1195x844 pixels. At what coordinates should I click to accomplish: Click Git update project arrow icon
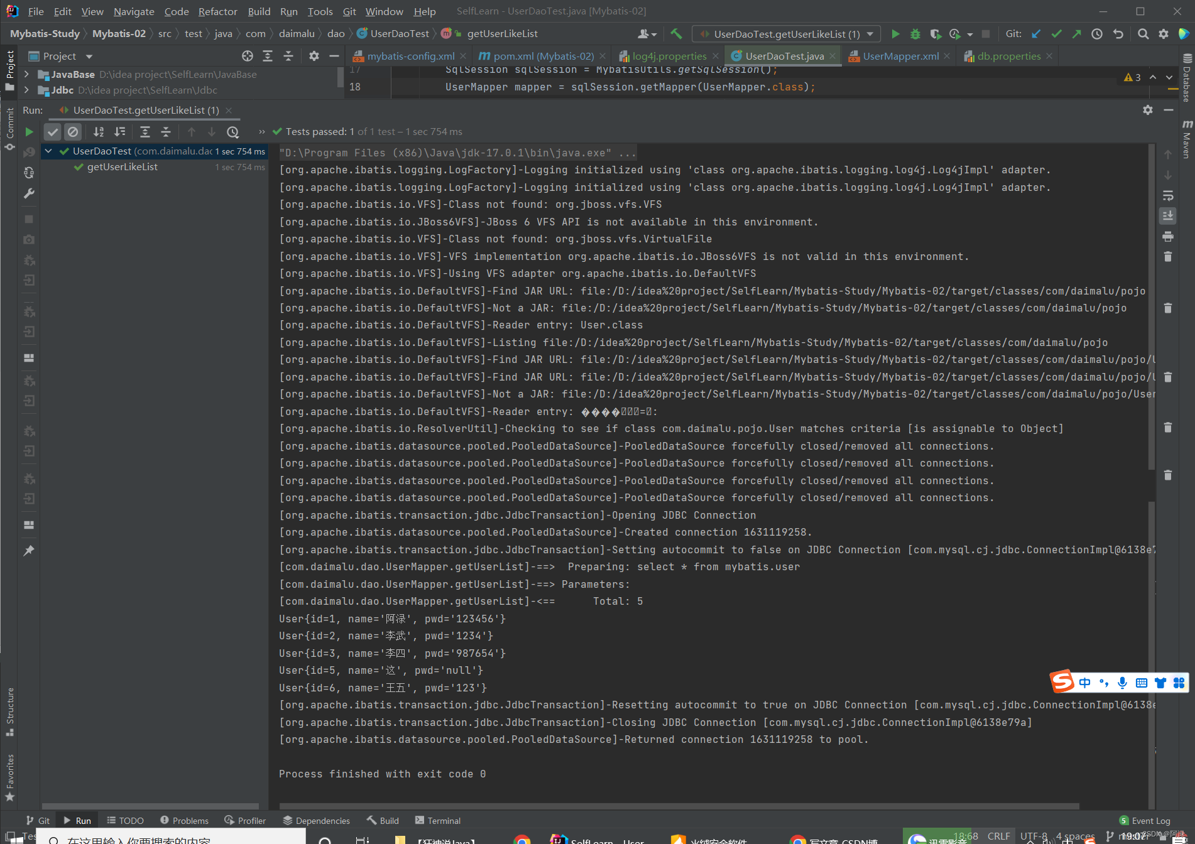(x=1037, y=34)
